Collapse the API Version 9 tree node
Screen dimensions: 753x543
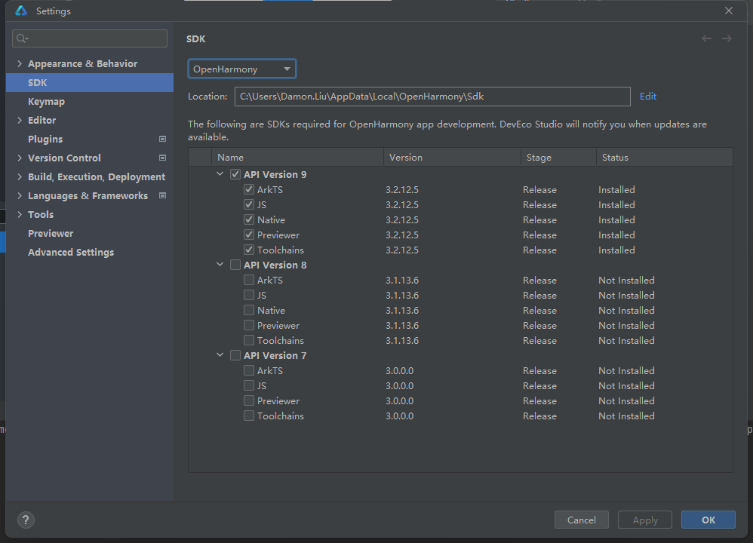click(220, 174)
